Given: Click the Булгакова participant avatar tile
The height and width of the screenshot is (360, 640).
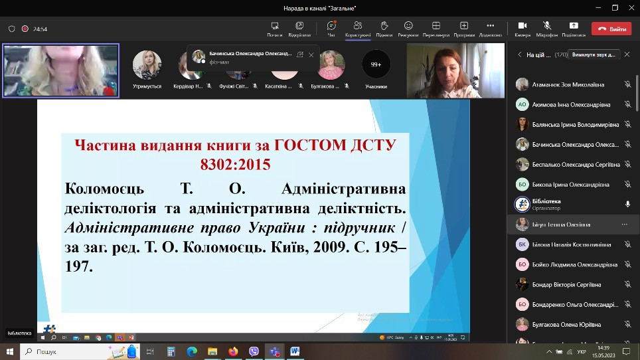Looking at the screenshot, I should [x=331, y=64].
